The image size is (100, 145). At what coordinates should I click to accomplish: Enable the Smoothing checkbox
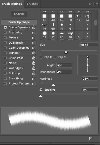click(x=5, y=78)
